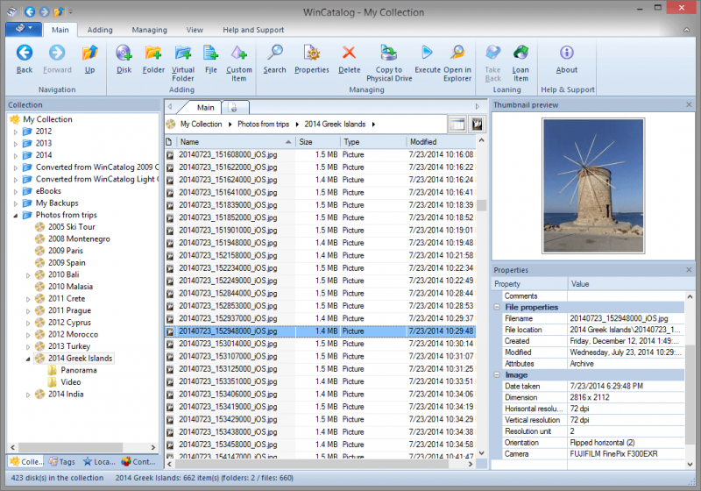
Task: Go Up one level
Action: pyautogui.click(x=89, y=59)
